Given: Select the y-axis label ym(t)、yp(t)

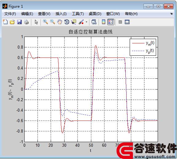Looking at the screenshot, I should point(11,89).
